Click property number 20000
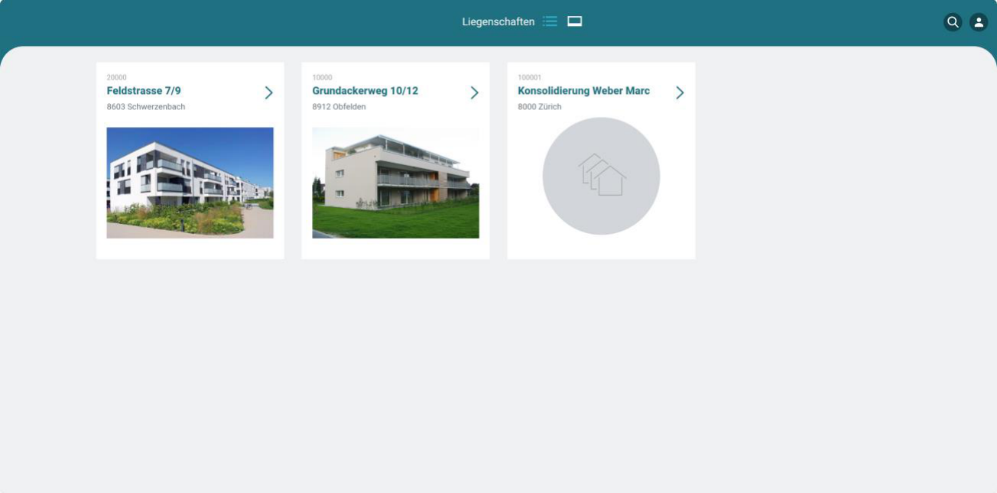This screenshot has height=493, width=997. [117, 77]
